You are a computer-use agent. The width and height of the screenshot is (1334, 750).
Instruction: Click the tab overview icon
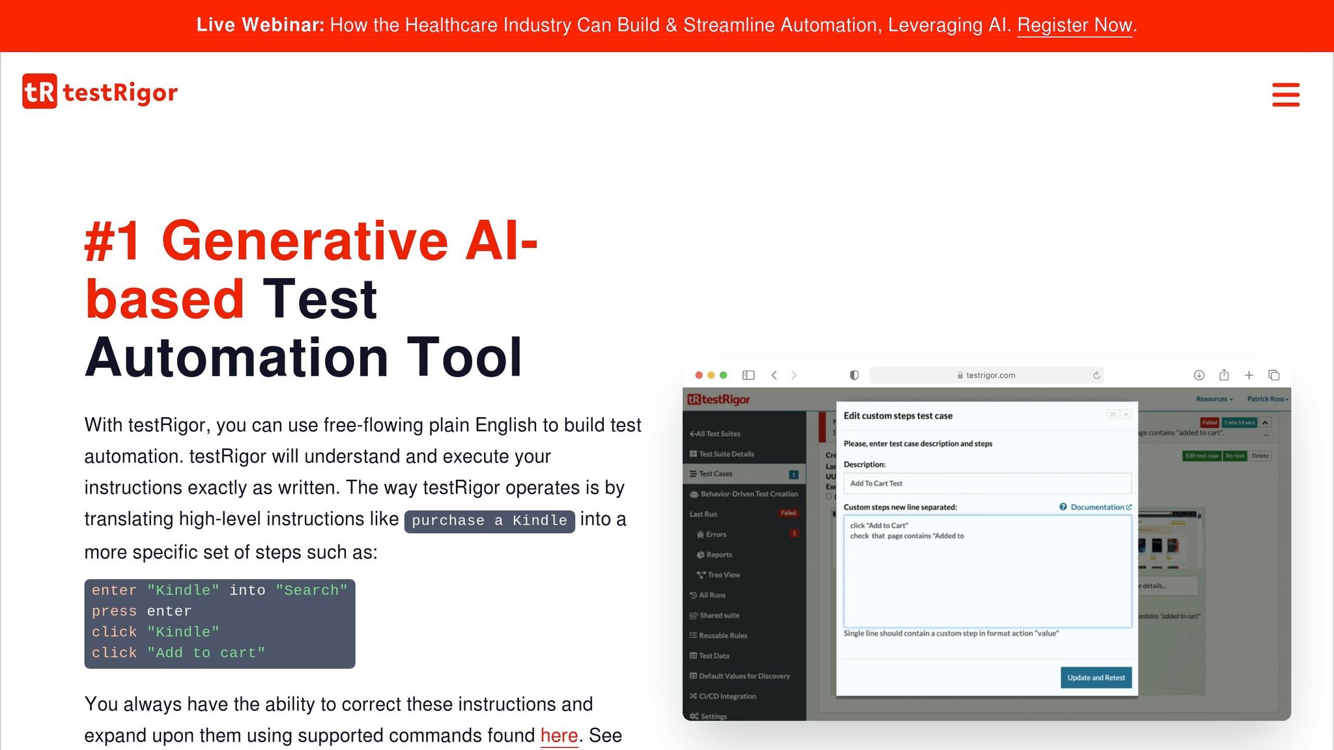tap(1274, 375)
